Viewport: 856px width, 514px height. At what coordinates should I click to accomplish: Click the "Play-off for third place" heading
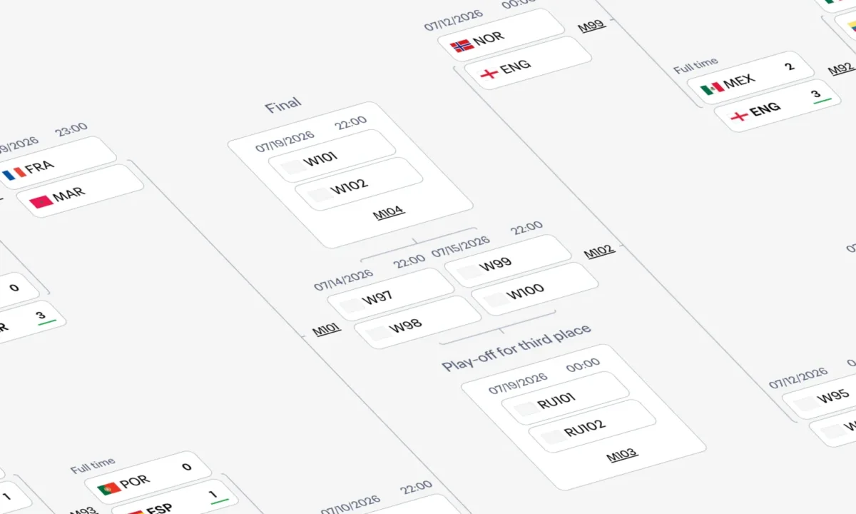(x=516, y=347)
